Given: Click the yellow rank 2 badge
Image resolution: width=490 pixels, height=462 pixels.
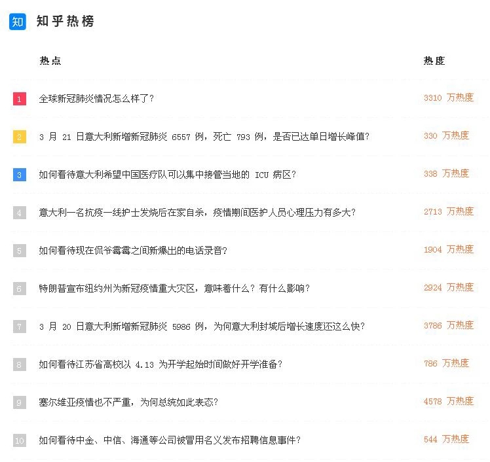Looking at the screenshot, I should (20, 137).
